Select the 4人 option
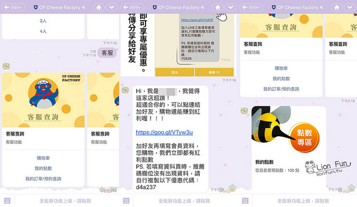Image resolution: width=357 pixels, height=207 pixels. pyautogui.click(x=43, y=31)
